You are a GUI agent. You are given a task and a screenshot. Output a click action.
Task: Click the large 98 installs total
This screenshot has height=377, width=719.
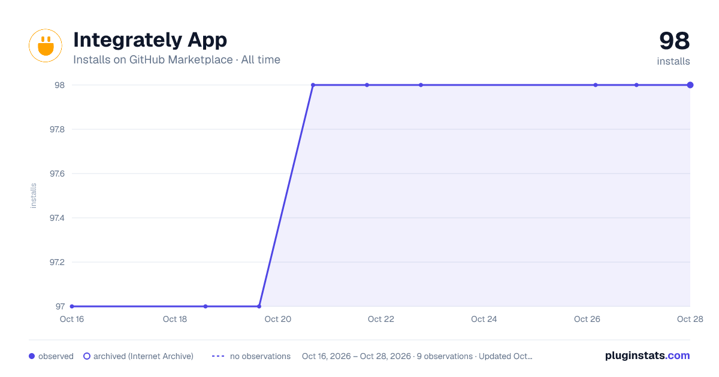pos(675,41)
